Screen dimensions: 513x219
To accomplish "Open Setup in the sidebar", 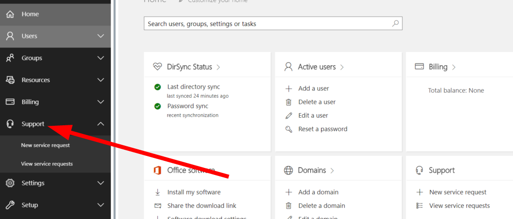I will [x=55, y=205].
